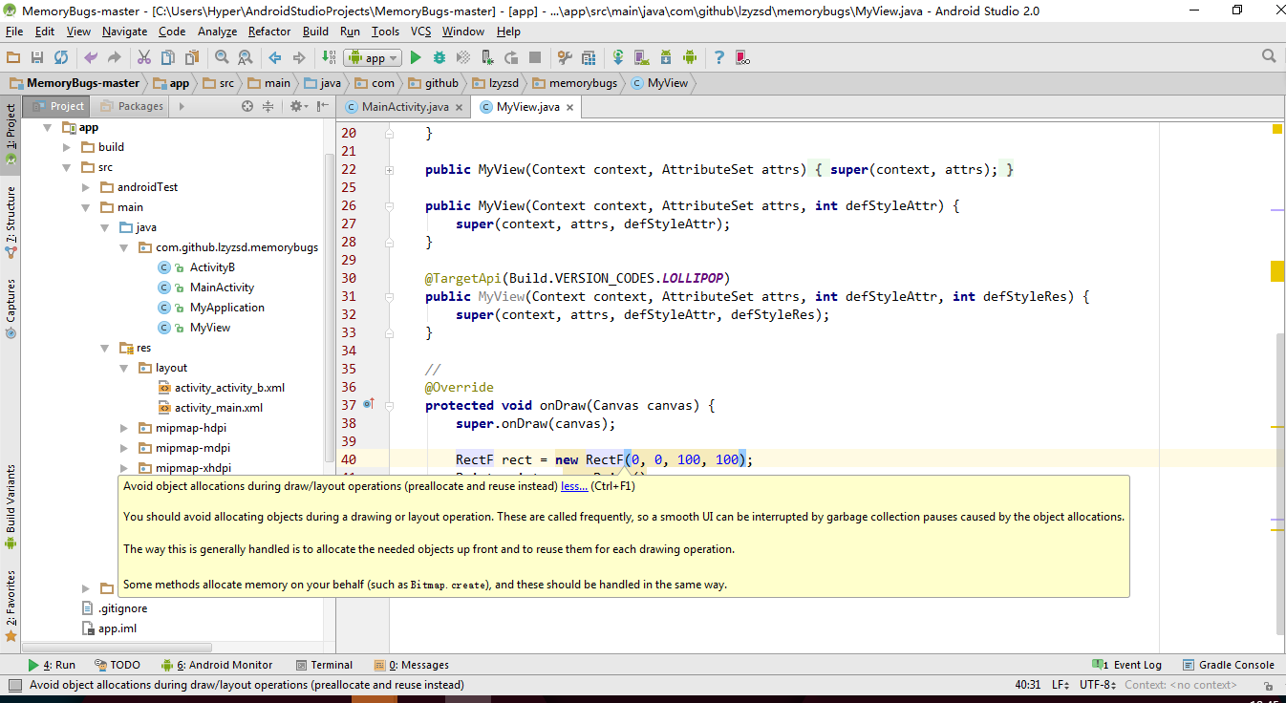Expand the build folder node
The image size is (1286, 703).
pyautogui.click(x=66, y=147)
